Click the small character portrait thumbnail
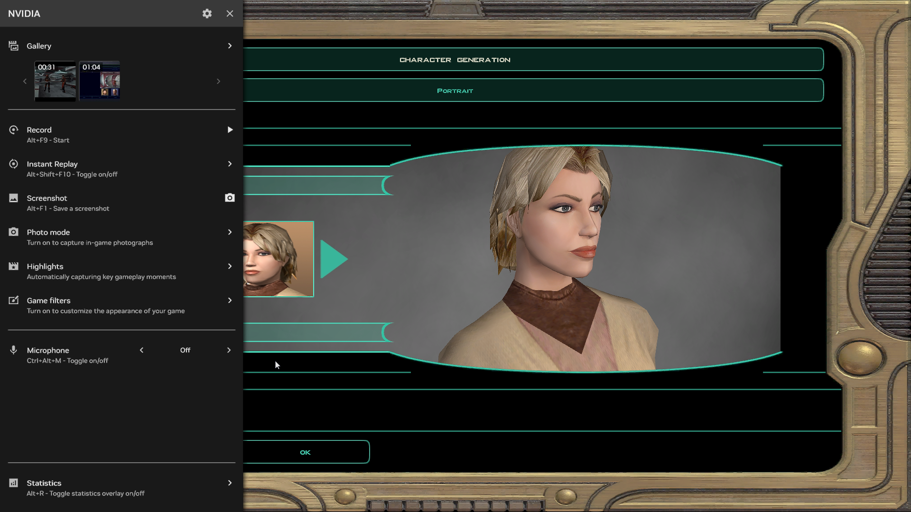 pos(279,259)
